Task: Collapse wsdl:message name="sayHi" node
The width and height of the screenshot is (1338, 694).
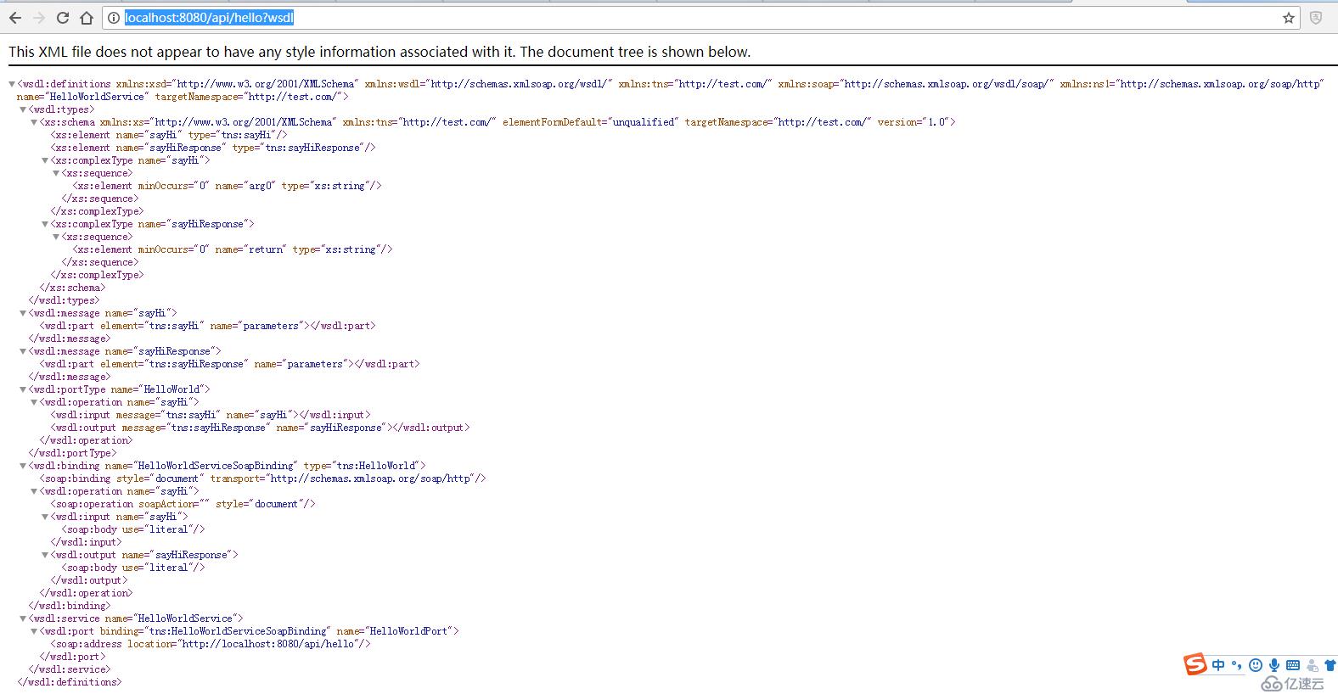Action: click(x=23, y=313)
